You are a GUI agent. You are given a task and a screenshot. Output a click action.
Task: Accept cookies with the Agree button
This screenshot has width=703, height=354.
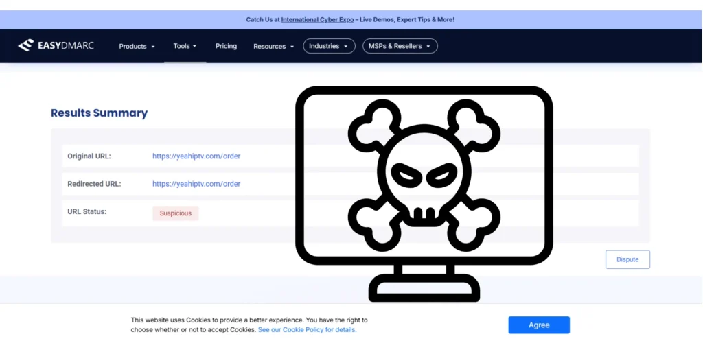539,325
